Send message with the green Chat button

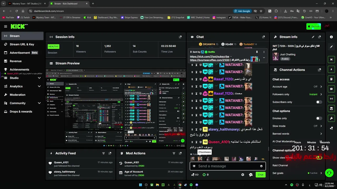click(260, 175)
